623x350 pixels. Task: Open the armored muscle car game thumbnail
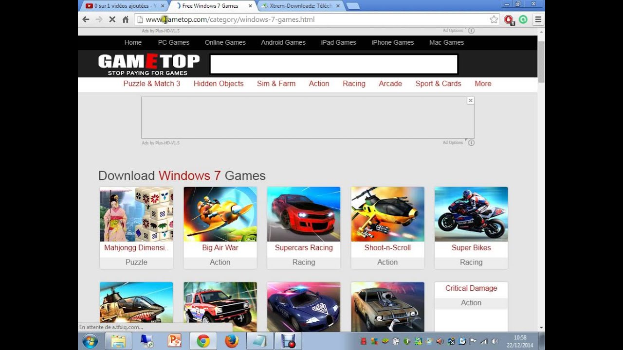(x=387, y=307)
